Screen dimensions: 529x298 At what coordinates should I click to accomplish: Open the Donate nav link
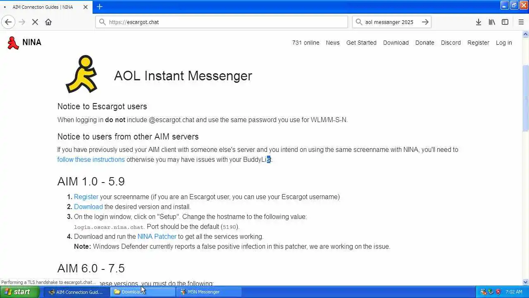pos(425,43)
